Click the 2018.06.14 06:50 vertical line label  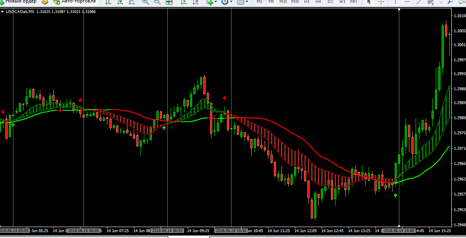pyautogui.click(x=83, y=230)
